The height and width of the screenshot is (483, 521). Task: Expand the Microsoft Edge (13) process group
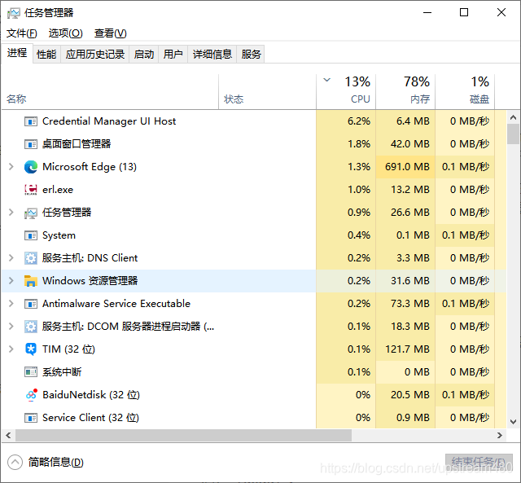11,166
